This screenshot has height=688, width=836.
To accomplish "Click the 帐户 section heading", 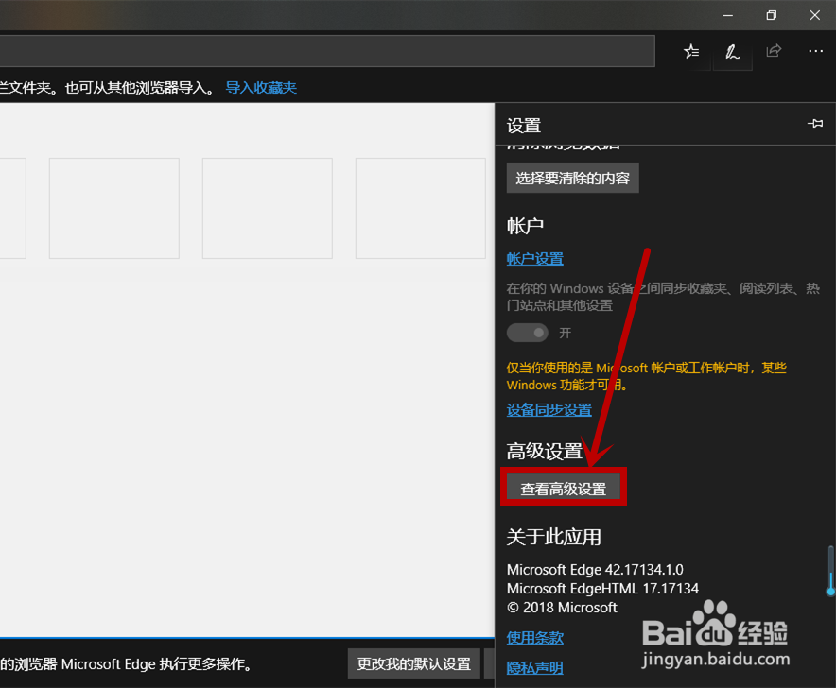I will [525, 226].
